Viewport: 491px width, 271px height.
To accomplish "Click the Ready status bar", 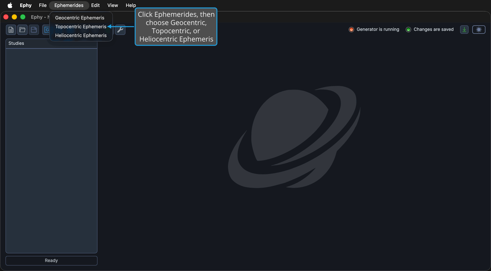I will [x=51, y=260].
